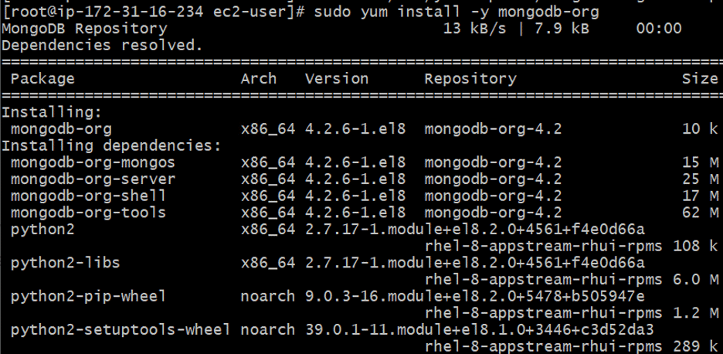723x354 pixels.
Task: Click the python2-libs package name
Action: [x=65, y=263]
